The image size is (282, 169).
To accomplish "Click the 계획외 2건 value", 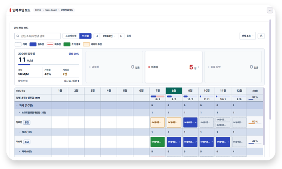I will coord(65,74).
